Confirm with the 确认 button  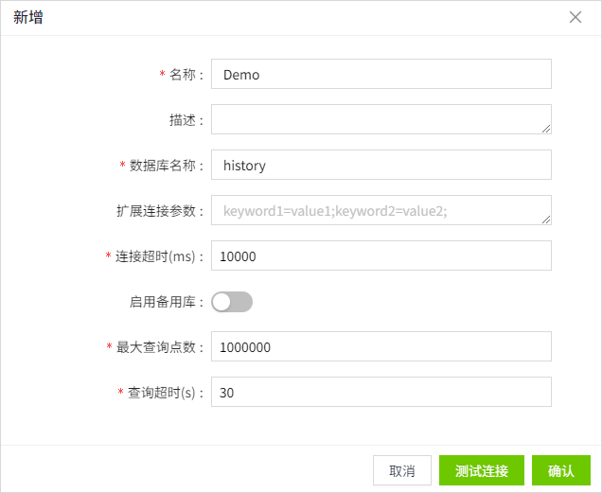[x=560, y=470]
